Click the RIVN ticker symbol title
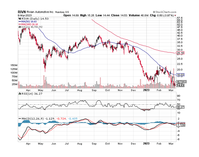The width and height of the screenshot is (199, 157). click(22, 12)
